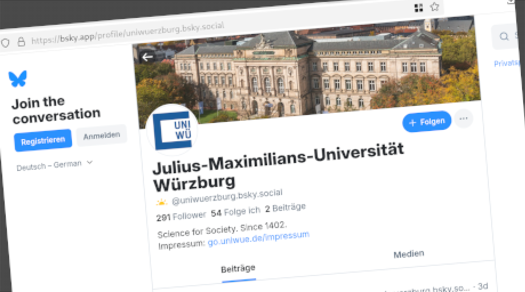
Task: Click the shield icon beside the URL
Action: coord(5,43)
